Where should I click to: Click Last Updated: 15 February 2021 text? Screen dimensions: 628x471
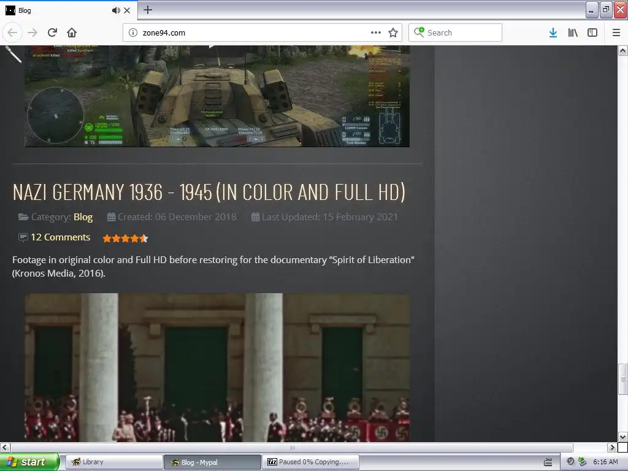329,216
